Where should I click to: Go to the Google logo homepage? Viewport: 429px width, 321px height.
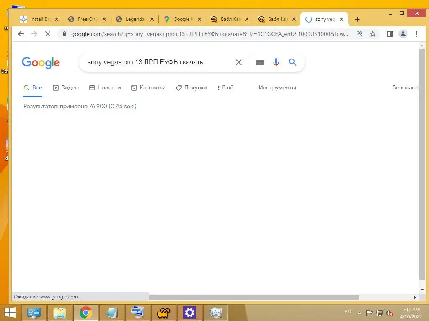pos(41,63)
